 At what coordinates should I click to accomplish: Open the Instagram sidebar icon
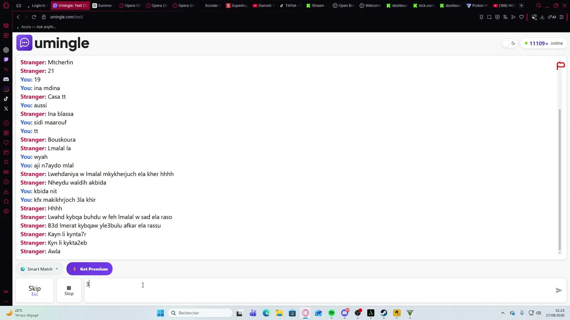click(x=6, y=89)
